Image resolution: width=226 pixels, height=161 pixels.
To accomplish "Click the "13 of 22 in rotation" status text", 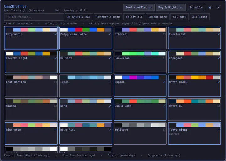I will point(18,23).
